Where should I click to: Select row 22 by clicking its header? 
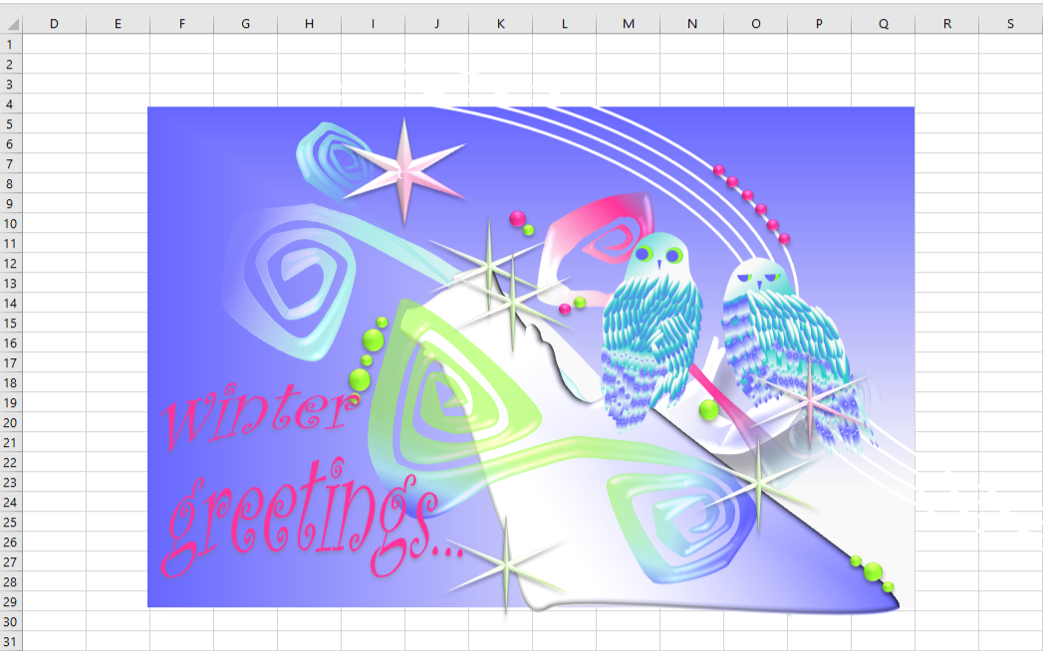point(11,463)
